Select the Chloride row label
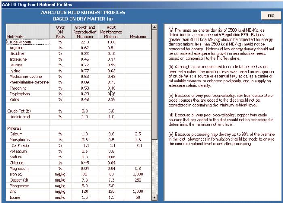 17,163
